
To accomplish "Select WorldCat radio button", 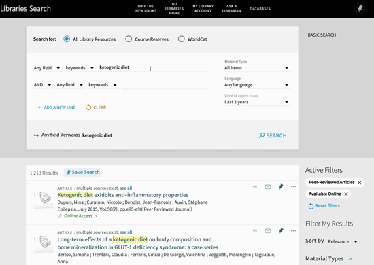I will coord(182,39).
